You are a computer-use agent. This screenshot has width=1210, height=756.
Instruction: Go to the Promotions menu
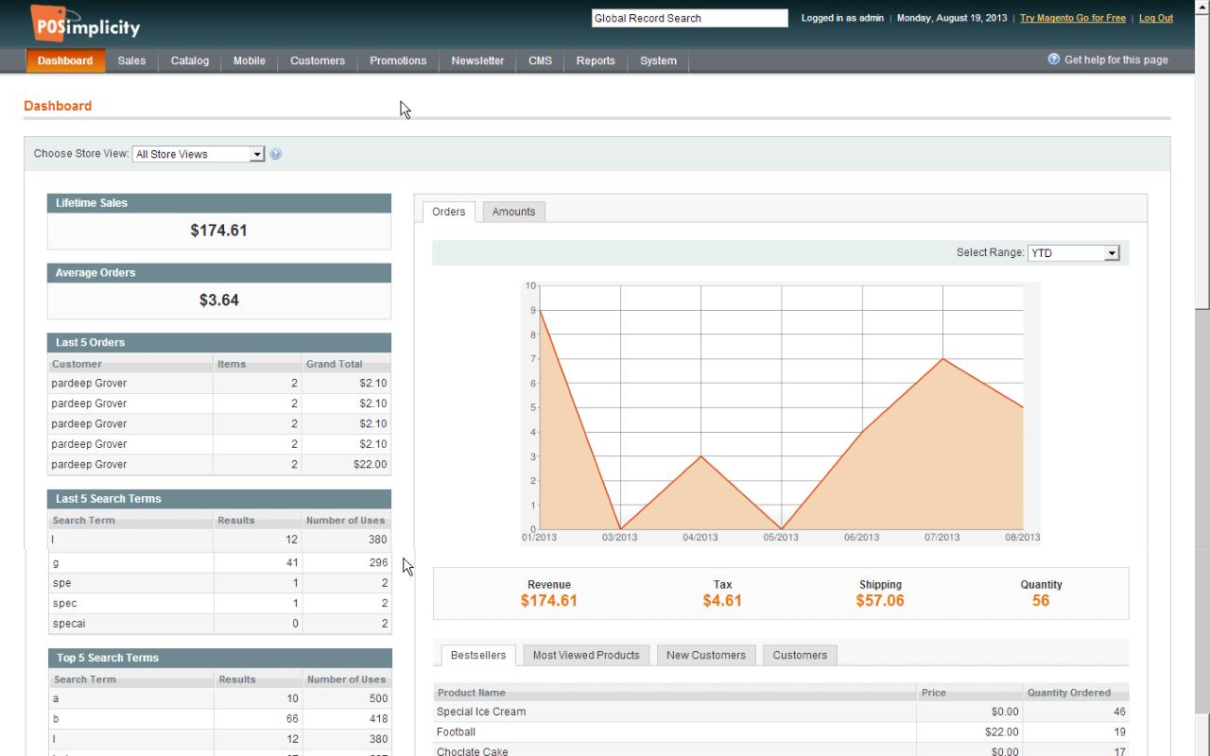point(397,60)
